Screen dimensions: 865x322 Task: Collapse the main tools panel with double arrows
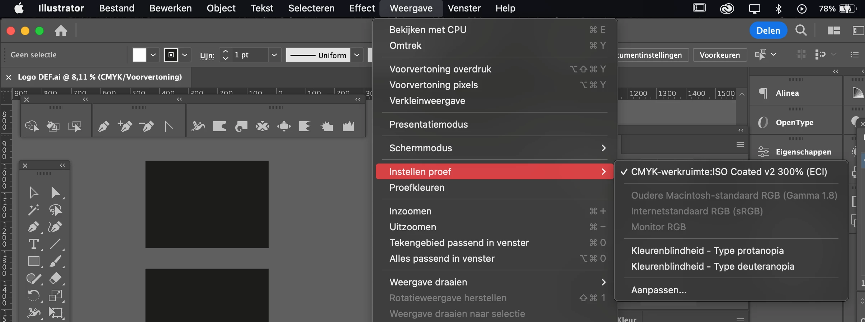click(62, 165)
